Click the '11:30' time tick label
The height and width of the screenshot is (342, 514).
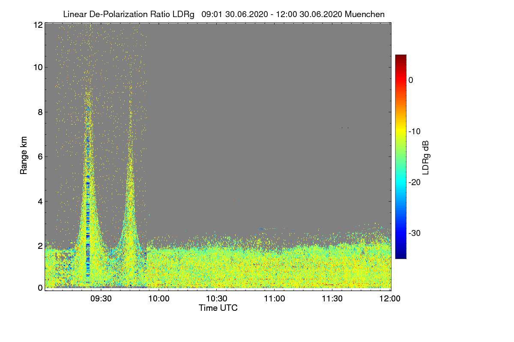332,298
